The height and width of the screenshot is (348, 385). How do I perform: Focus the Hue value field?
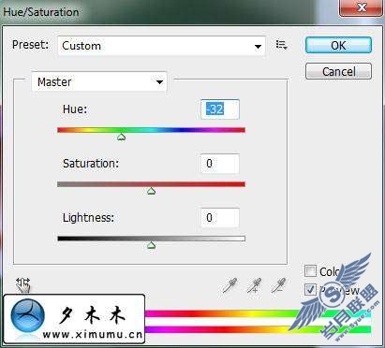(x=220, y=109)
